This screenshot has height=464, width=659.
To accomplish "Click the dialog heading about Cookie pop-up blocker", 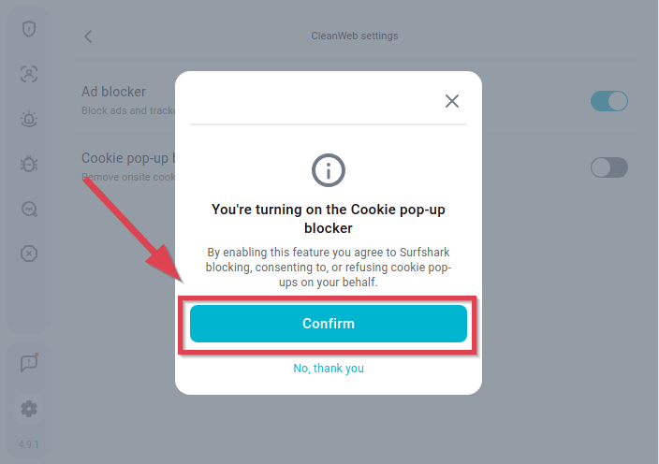I will click(x=329, y=219).
